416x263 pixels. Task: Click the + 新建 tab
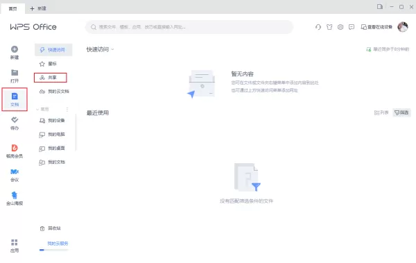[38, 8]
